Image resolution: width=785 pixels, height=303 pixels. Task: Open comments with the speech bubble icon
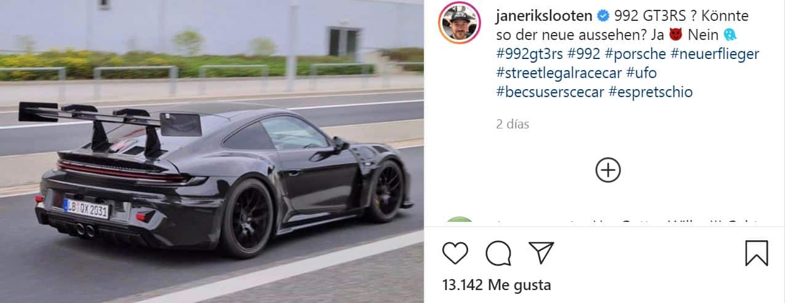coord(498,253)
